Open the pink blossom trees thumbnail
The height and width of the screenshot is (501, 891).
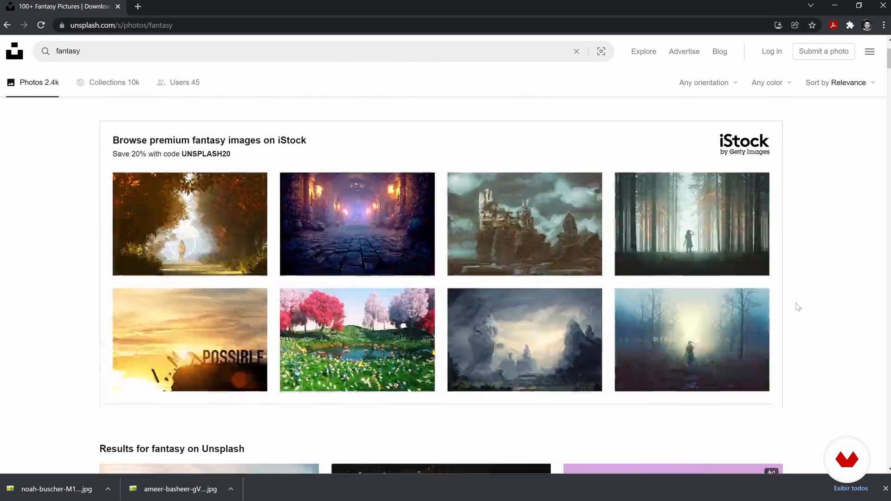(357, 340)
